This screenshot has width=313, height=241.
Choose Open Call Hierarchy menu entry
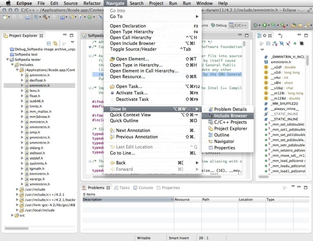tap(153, 37)
